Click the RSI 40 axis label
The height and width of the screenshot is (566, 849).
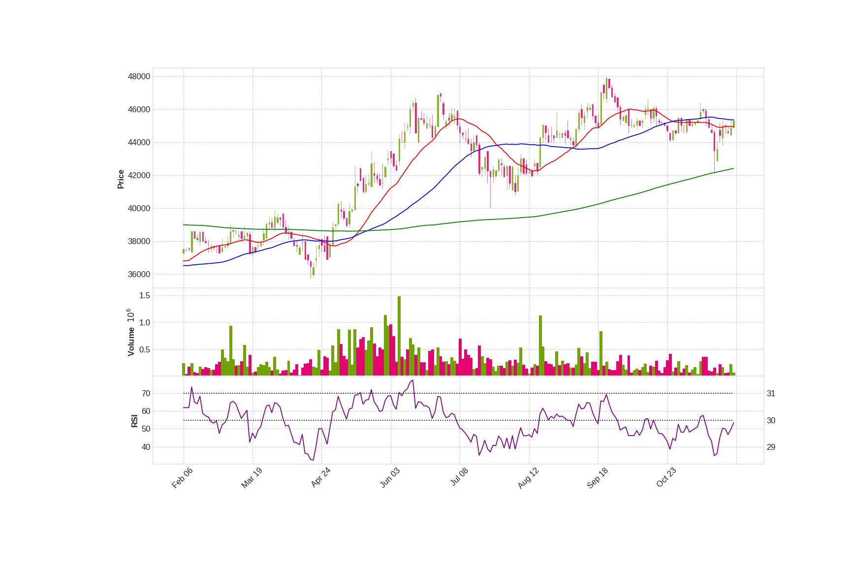146,447
